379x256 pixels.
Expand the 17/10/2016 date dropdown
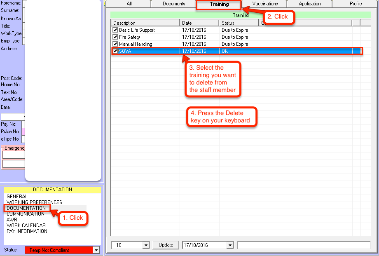click(x=230, y=245)
